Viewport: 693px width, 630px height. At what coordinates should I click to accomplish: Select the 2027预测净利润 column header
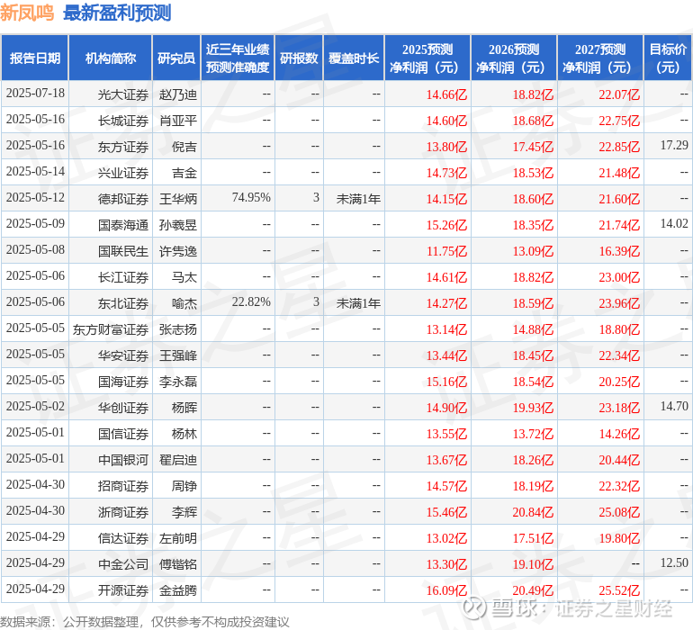tap(600, 58)
